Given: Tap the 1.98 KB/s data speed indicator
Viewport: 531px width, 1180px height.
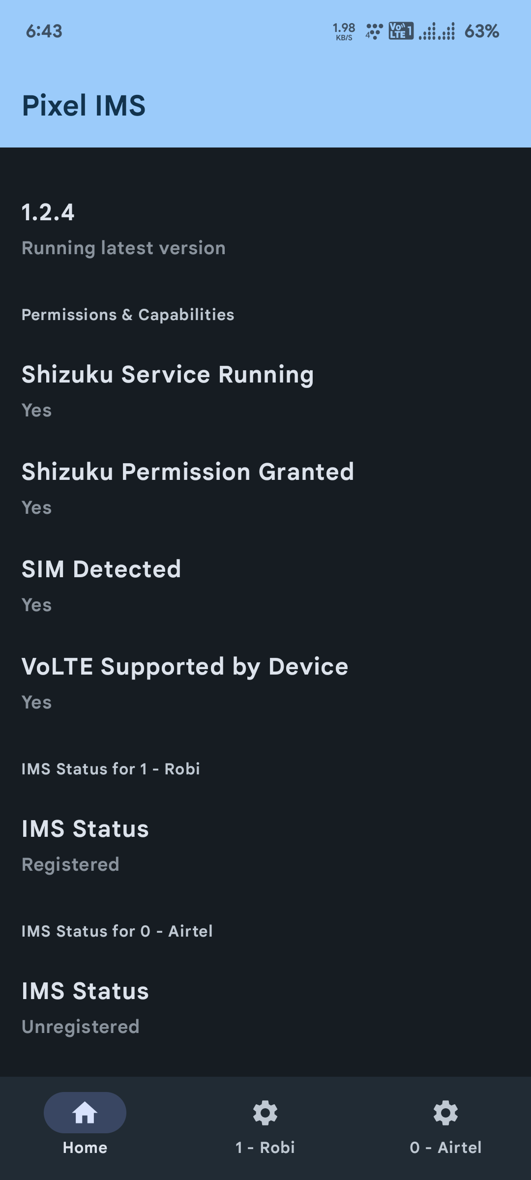Looking at the screenshot, I should (x=343, y=31).
